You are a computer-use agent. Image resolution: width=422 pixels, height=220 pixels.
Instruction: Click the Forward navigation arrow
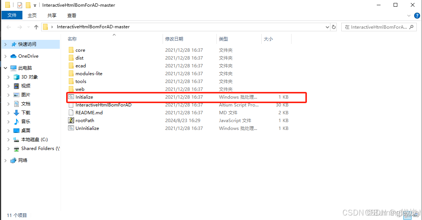tap(20, 27)
